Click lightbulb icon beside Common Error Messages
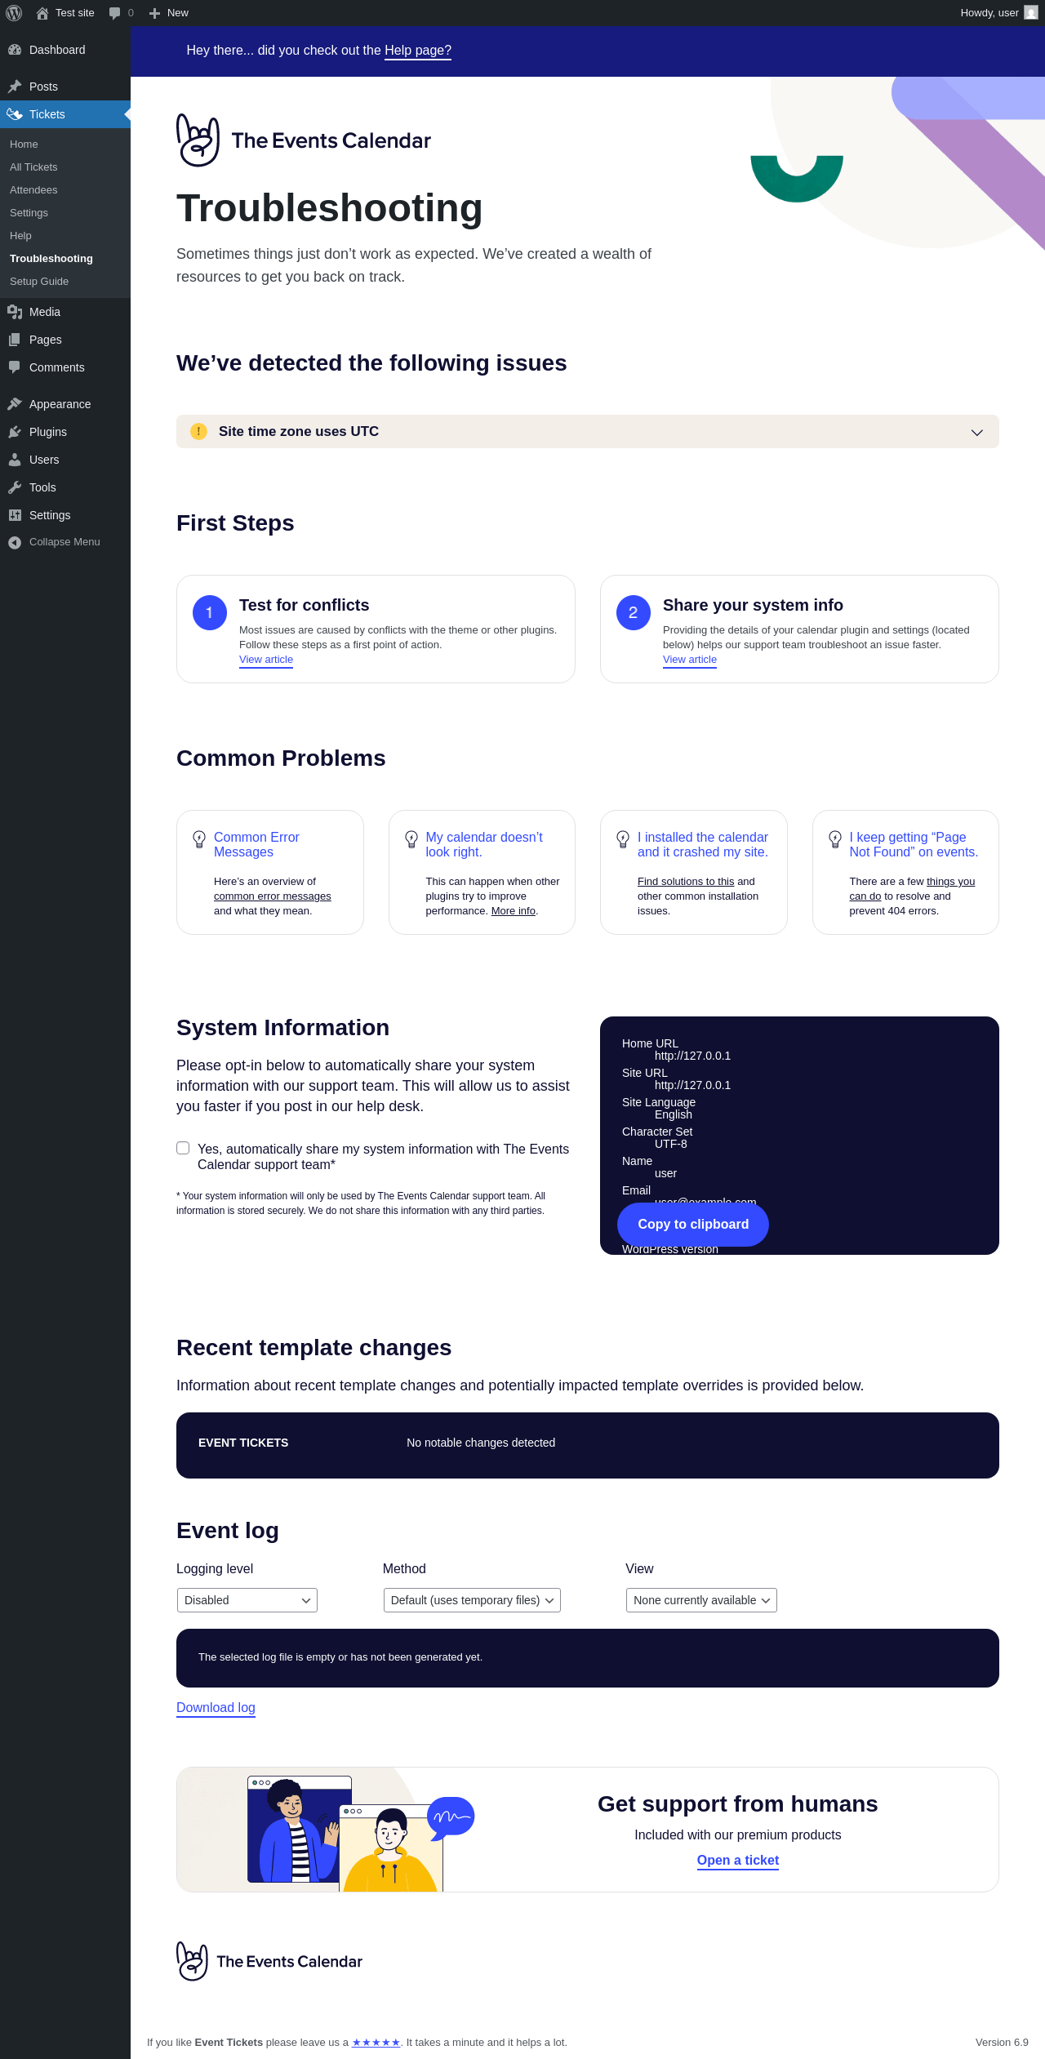The width and height of the screenshot is (1045, 2059). point(199,839)
